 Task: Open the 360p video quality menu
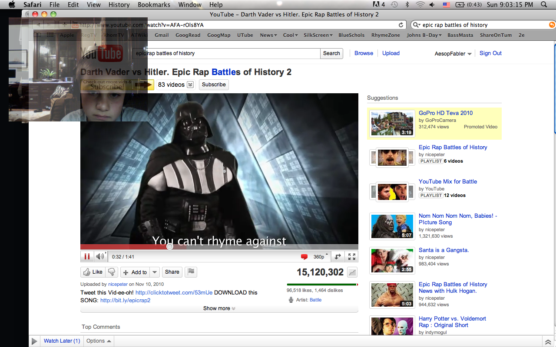pyautogui.click(x=321, y=257)
